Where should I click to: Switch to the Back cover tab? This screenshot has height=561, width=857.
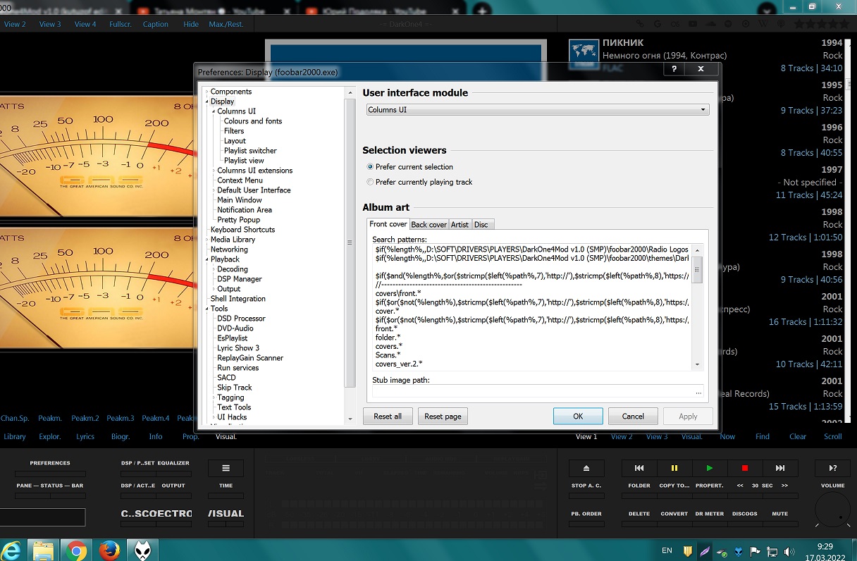coord(428,224)
